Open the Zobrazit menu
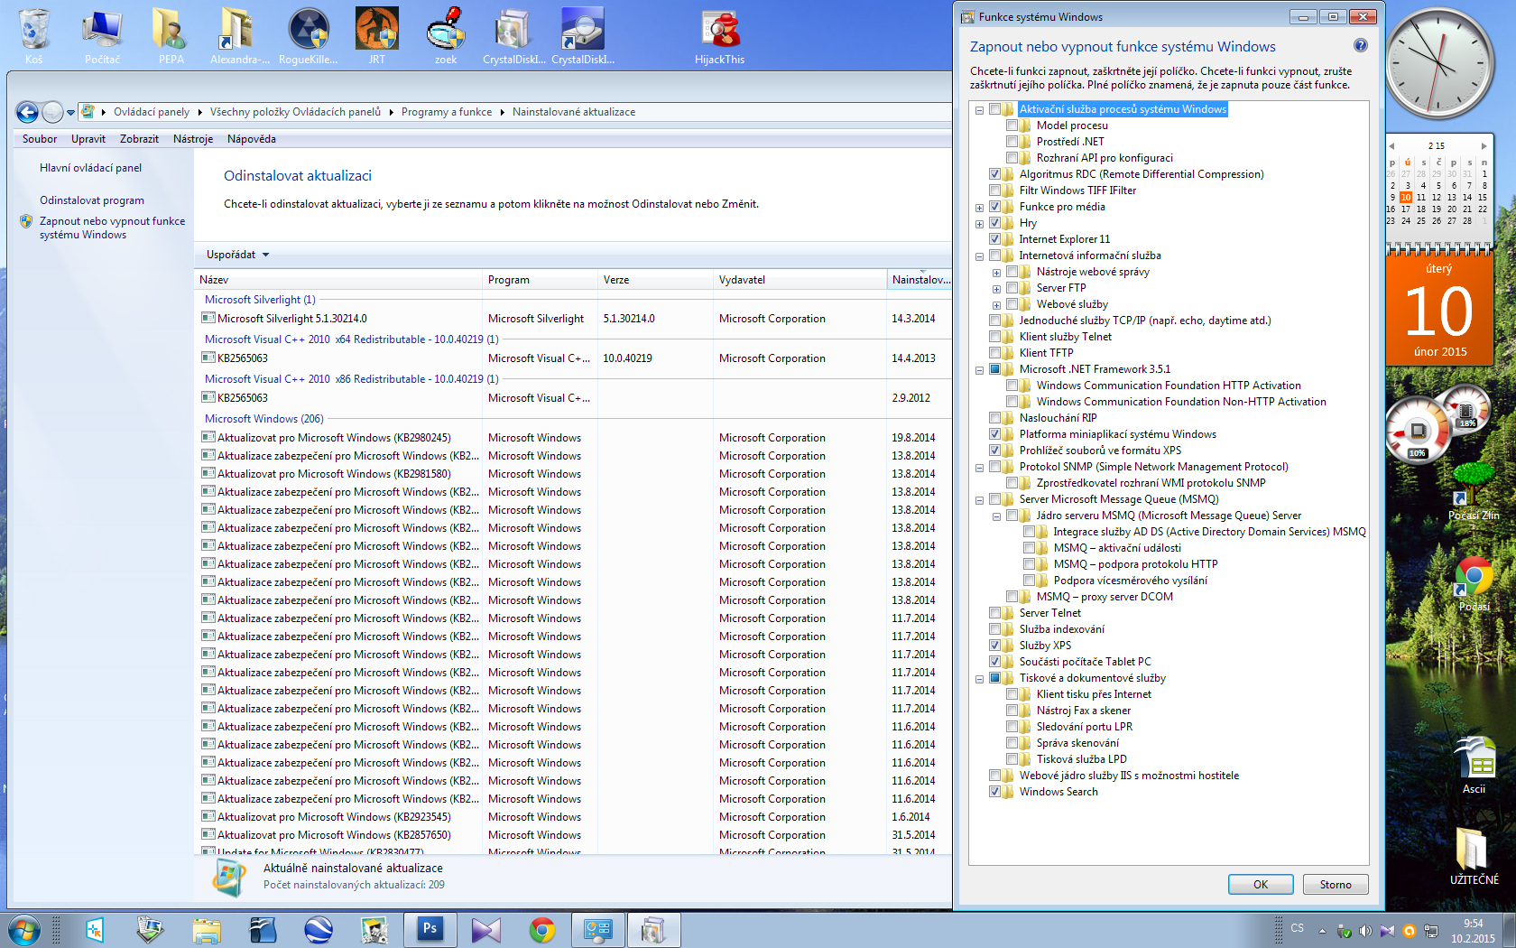 click(x=139, y=139)
